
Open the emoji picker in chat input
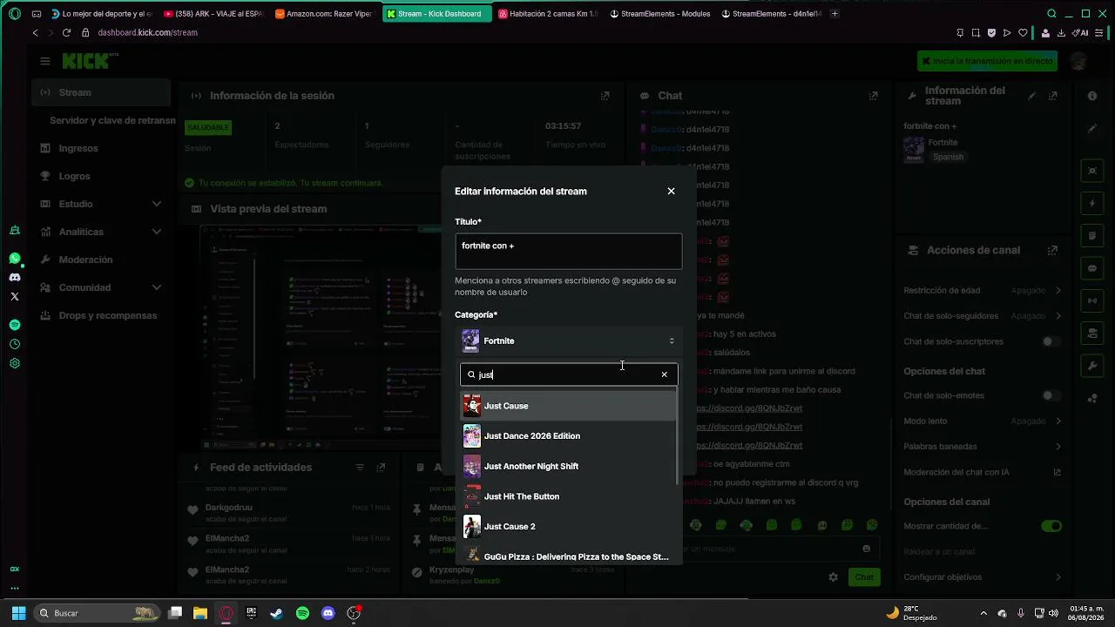tap(866, 549)
